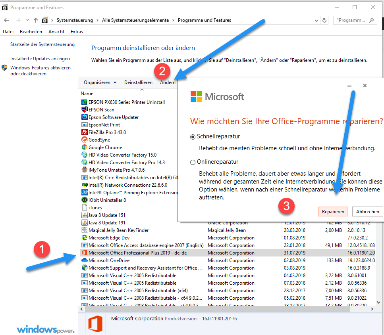The image size is (384, 335).
Task: Select Microsoft Office Access database engine 2007 row
Action: click(228, 245)
